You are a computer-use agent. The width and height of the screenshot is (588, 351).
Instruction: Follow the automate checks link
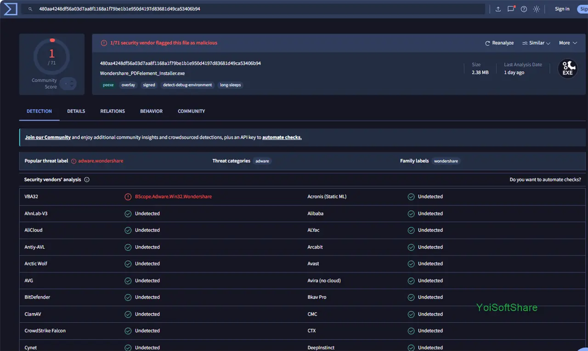pyautogui.click(x=282, y=137)
